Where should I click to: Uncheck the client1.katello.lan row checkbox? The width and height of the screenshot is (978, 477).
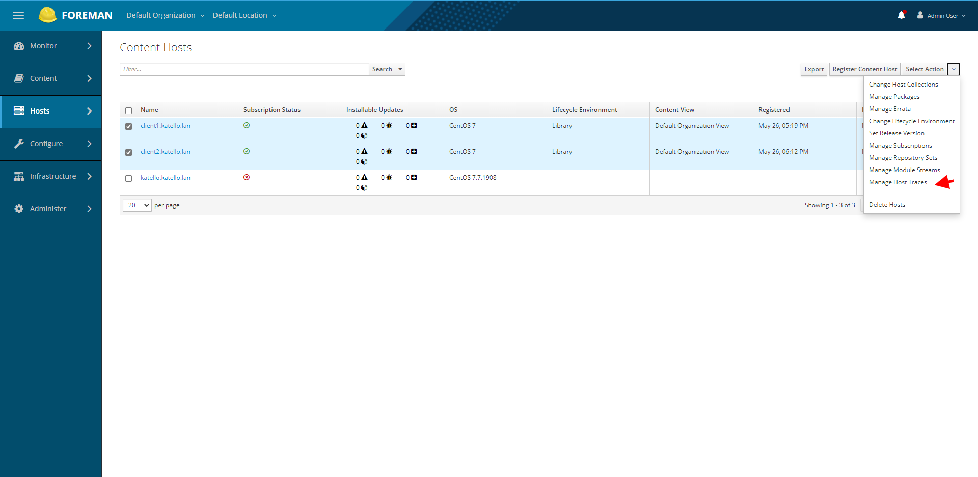point(128,126)
